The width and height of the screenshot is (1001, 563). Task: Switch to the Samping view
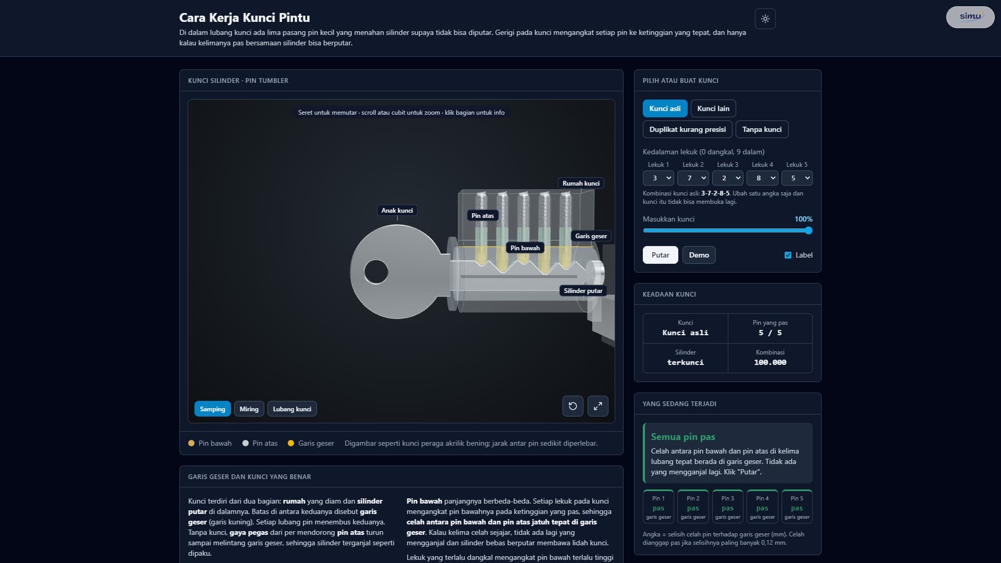coord(212,409)
